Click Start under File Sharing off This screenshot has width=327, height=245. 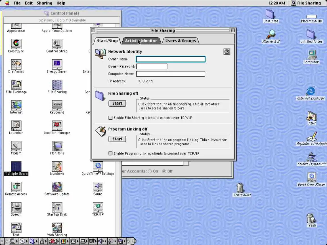[x=117, y=103]
